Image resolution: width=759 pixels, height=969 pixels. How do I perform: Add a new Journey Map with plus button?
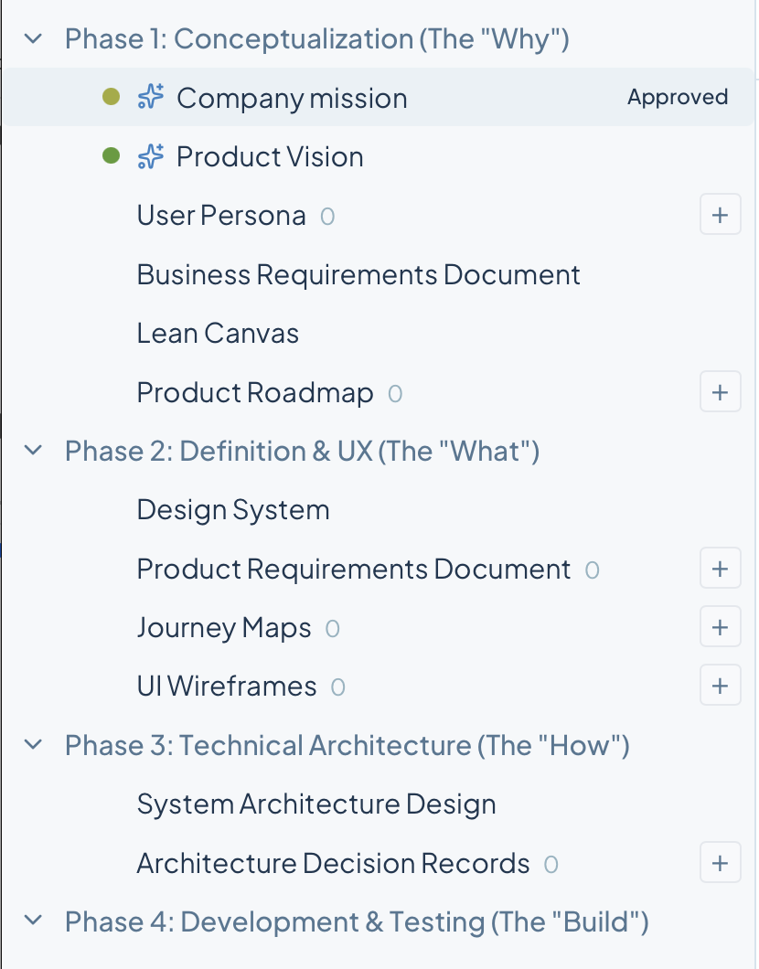pos(720,627)
